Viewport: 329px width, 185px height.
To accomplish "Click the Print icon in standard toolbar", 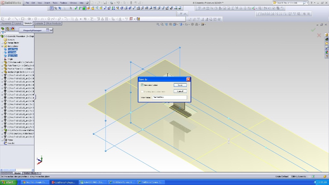I will pyautogui.click(x=112, y=3).
